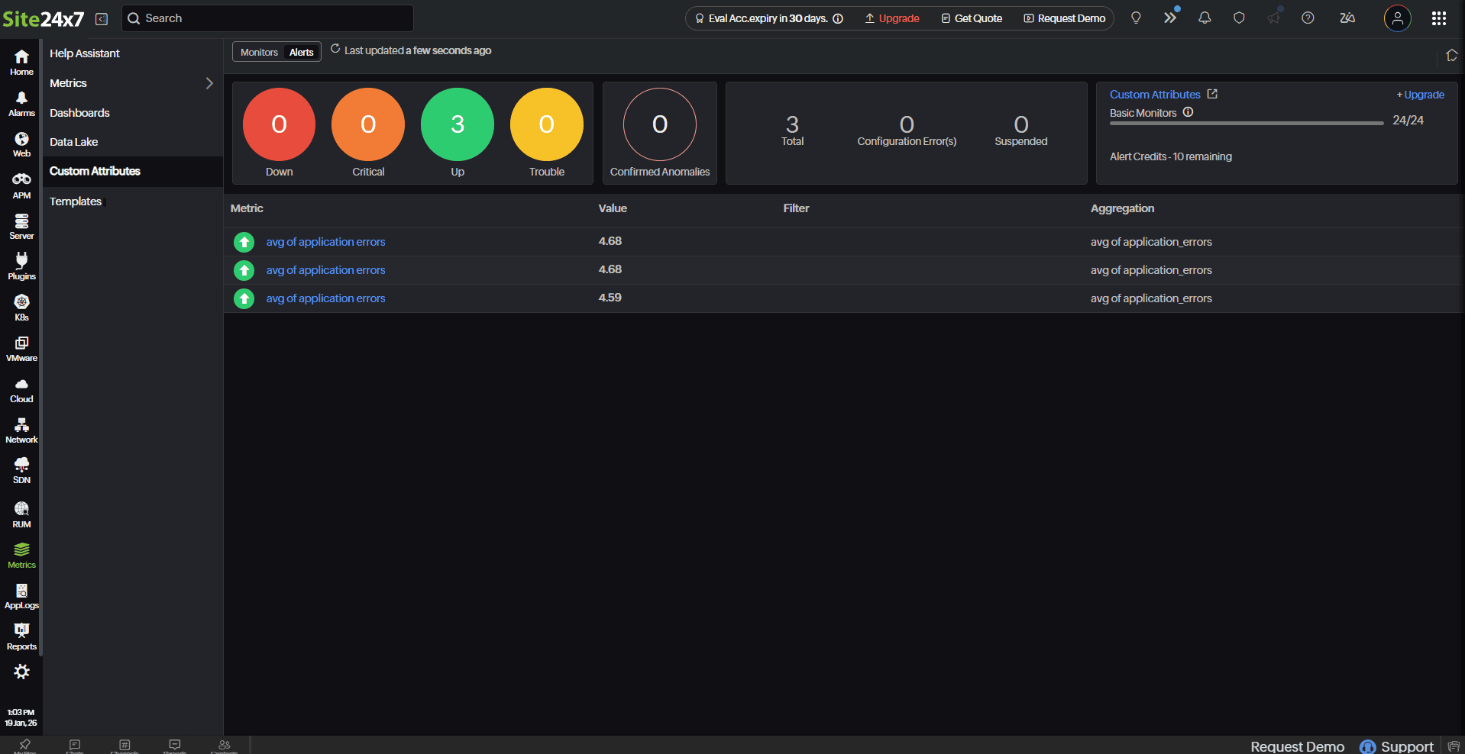Expand the quick actions double-chevron
Image resolution: width=1465 pixels, height=754 pixels.
click(x=1169, y=18)
